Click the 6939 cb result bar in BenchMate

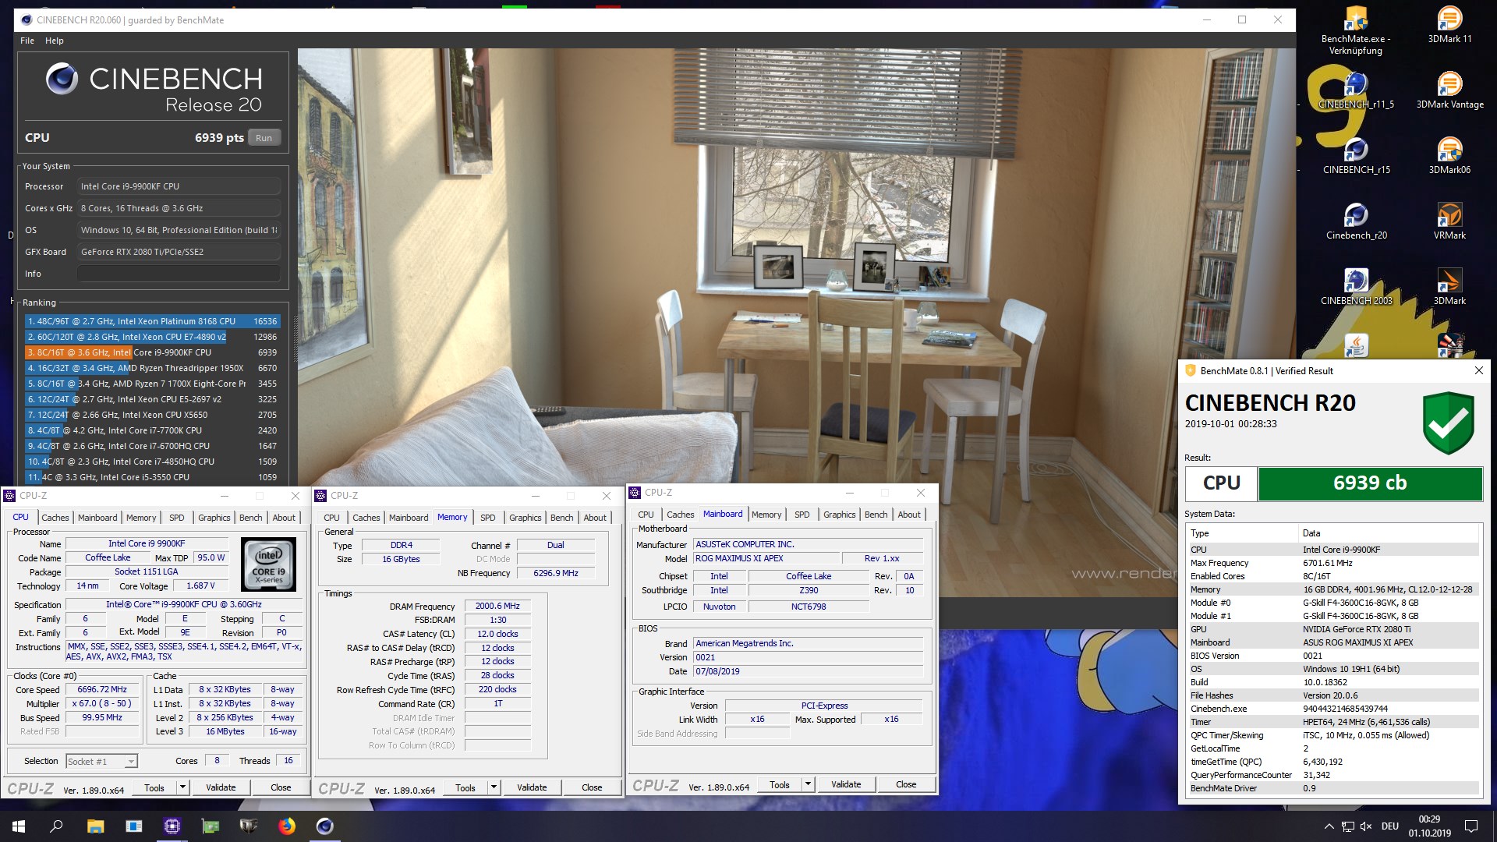coord(1370,483)
